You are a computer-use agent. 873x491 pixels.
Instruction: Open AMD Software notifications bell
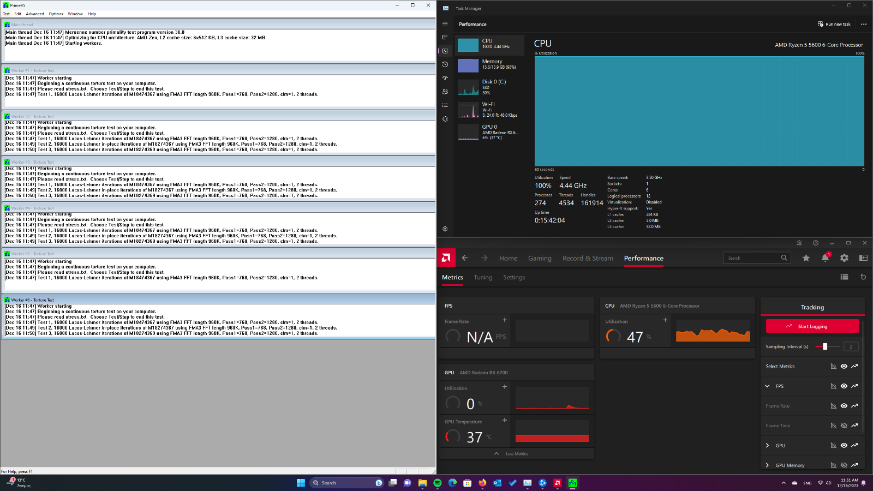click(825, 258)
